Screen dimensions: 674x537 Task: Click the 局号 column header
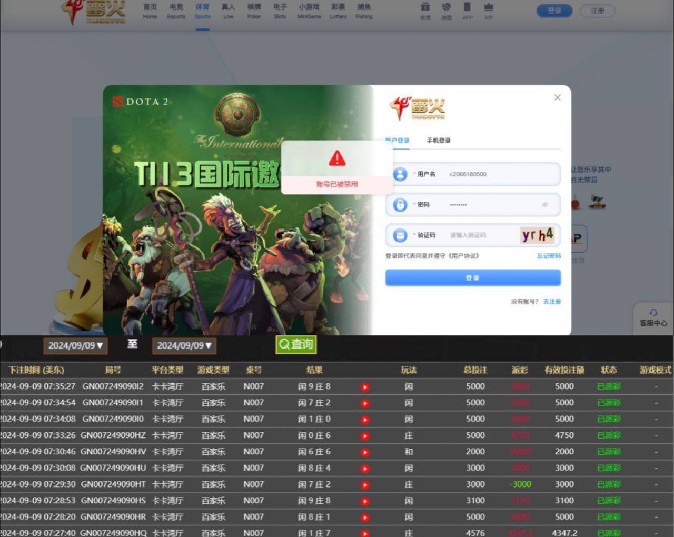click(113, 370)
